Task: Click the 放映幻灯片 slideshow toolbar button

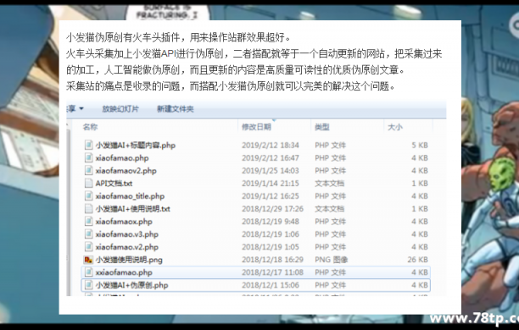Action: click(120, 108)
